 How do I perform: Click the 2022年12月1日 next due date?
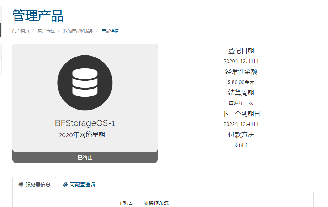(x=241, y=124)
